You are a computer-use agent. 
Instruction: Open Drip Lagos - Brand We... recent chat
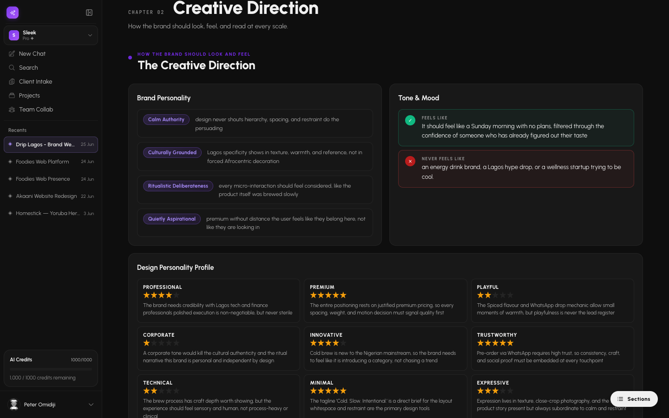(51, 144)
